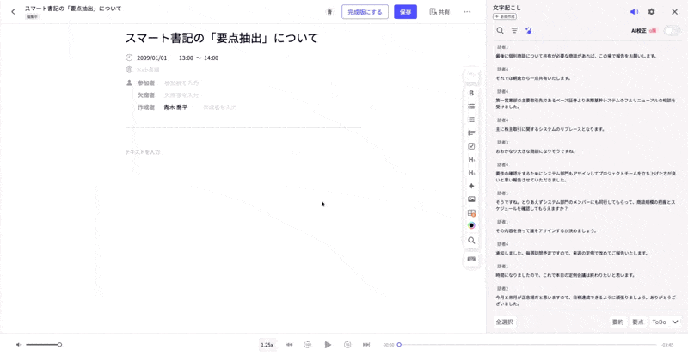Click the Bold formatting icon
Image resolution: width=688 pixels, height=356 pixels.
tap(471, 93)
